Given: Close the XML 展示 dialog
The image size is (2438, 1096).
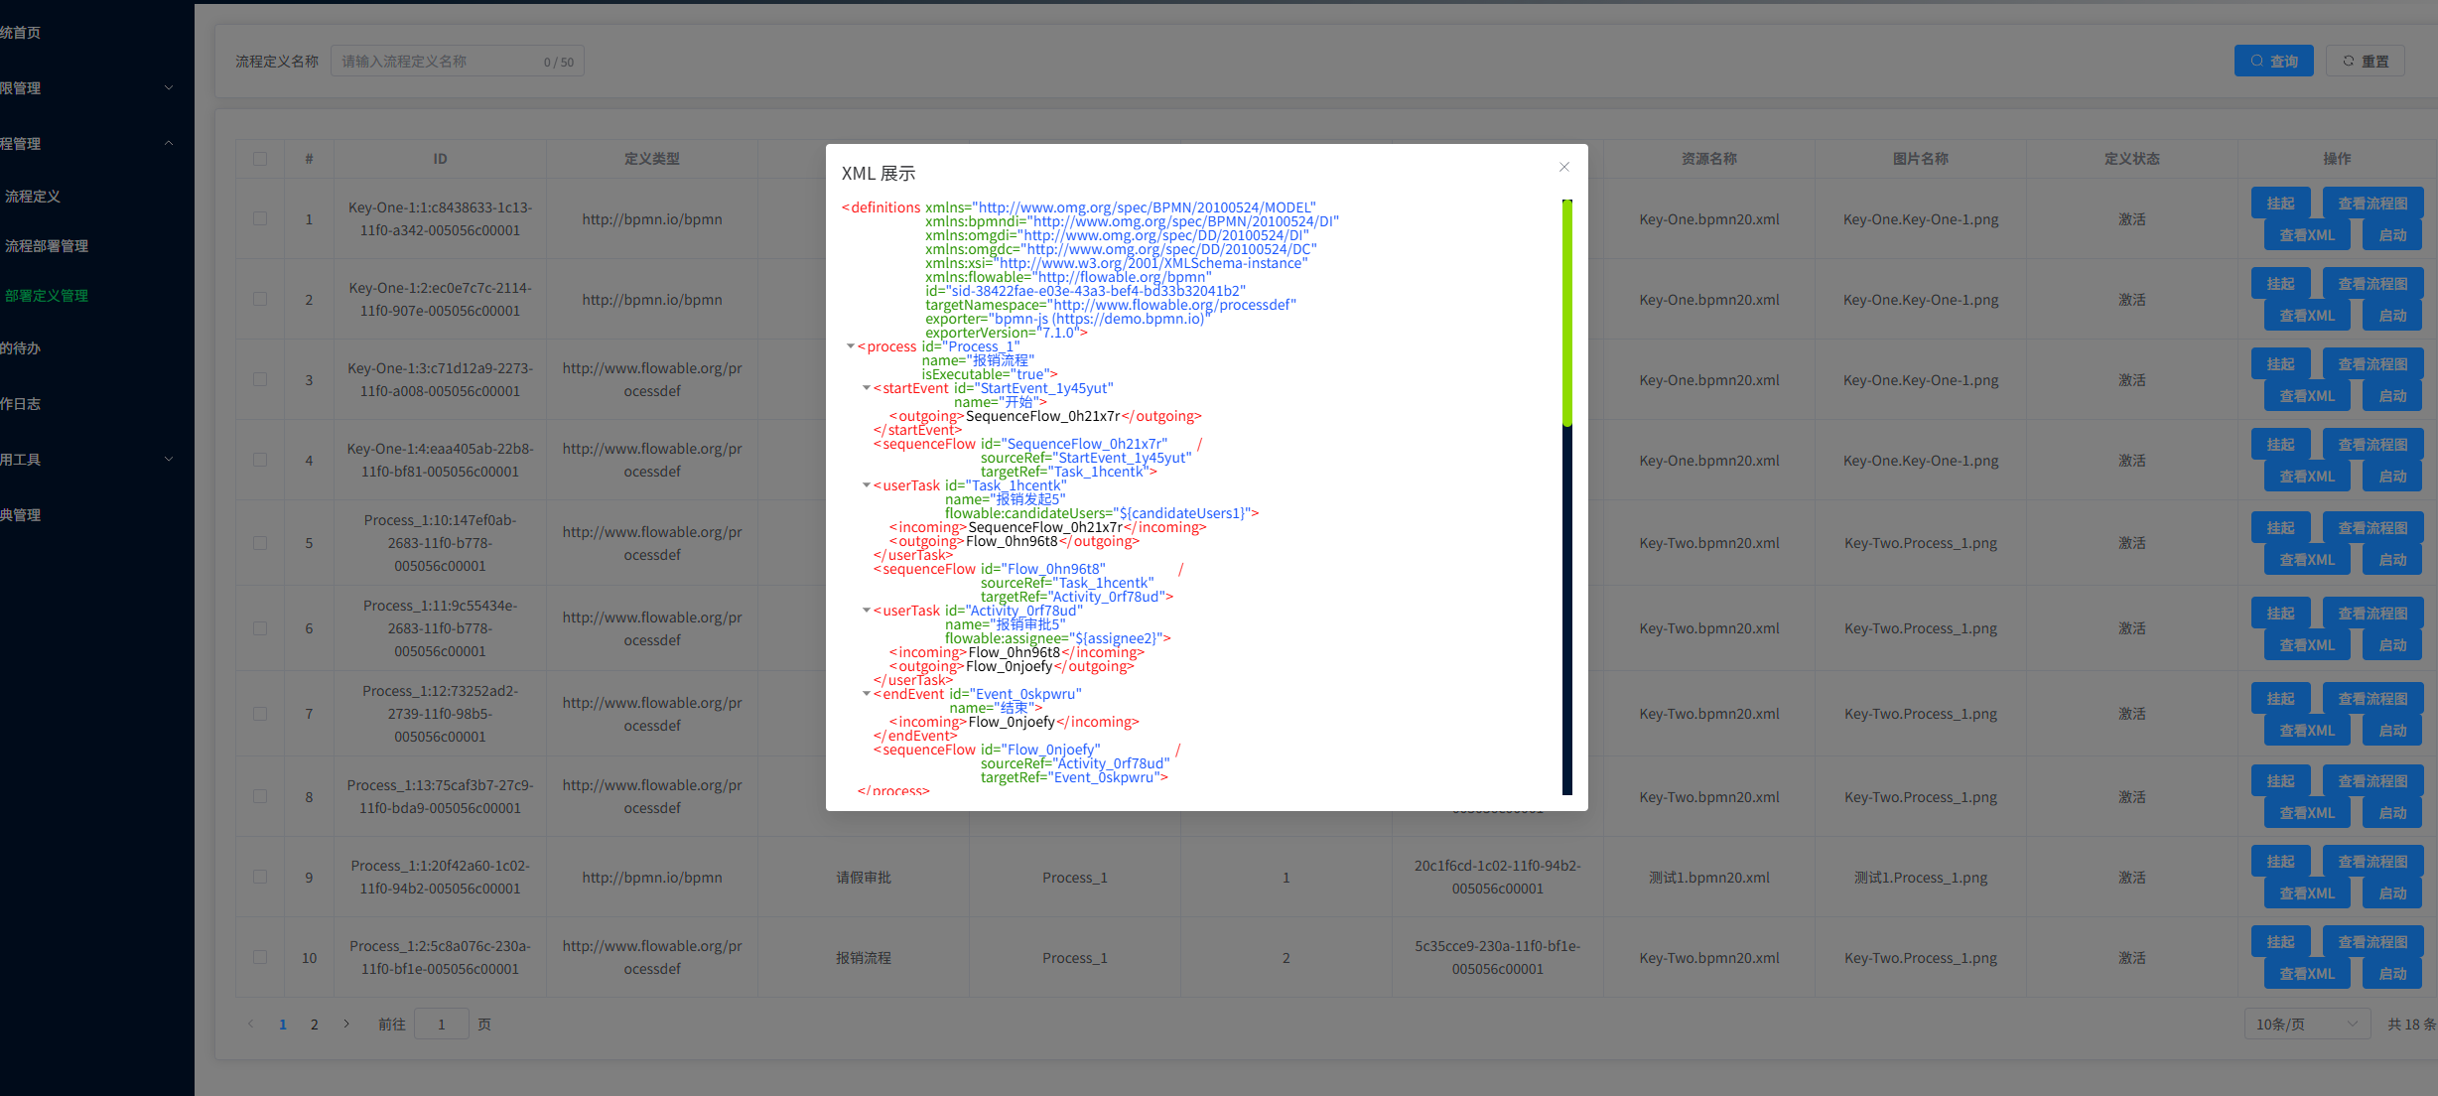Looking at the screenshot, I should [1564, 167].
